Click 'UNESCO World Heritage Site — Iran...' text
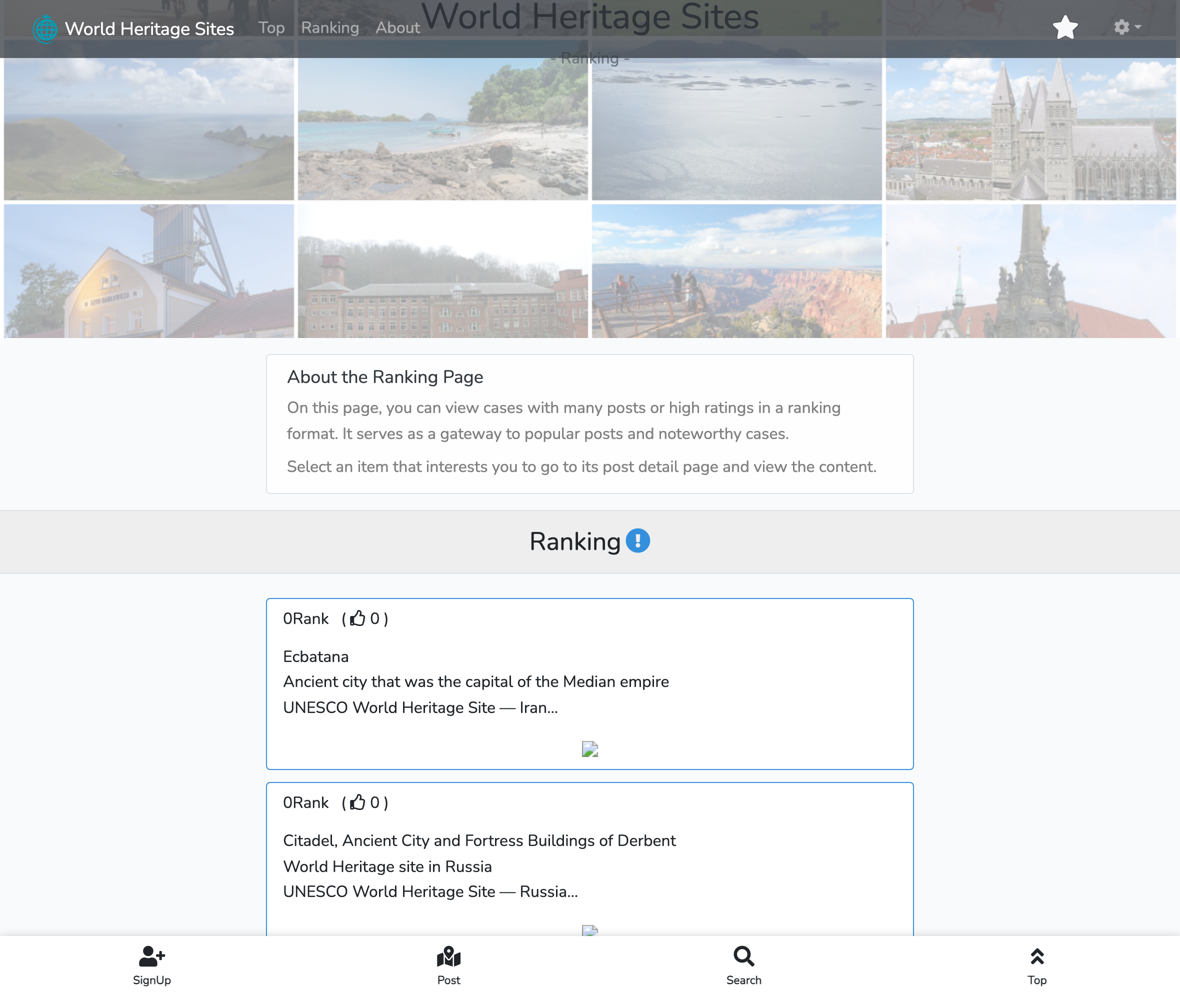This screenshot has width=1180, height=1000. click(x=420, y=707)
